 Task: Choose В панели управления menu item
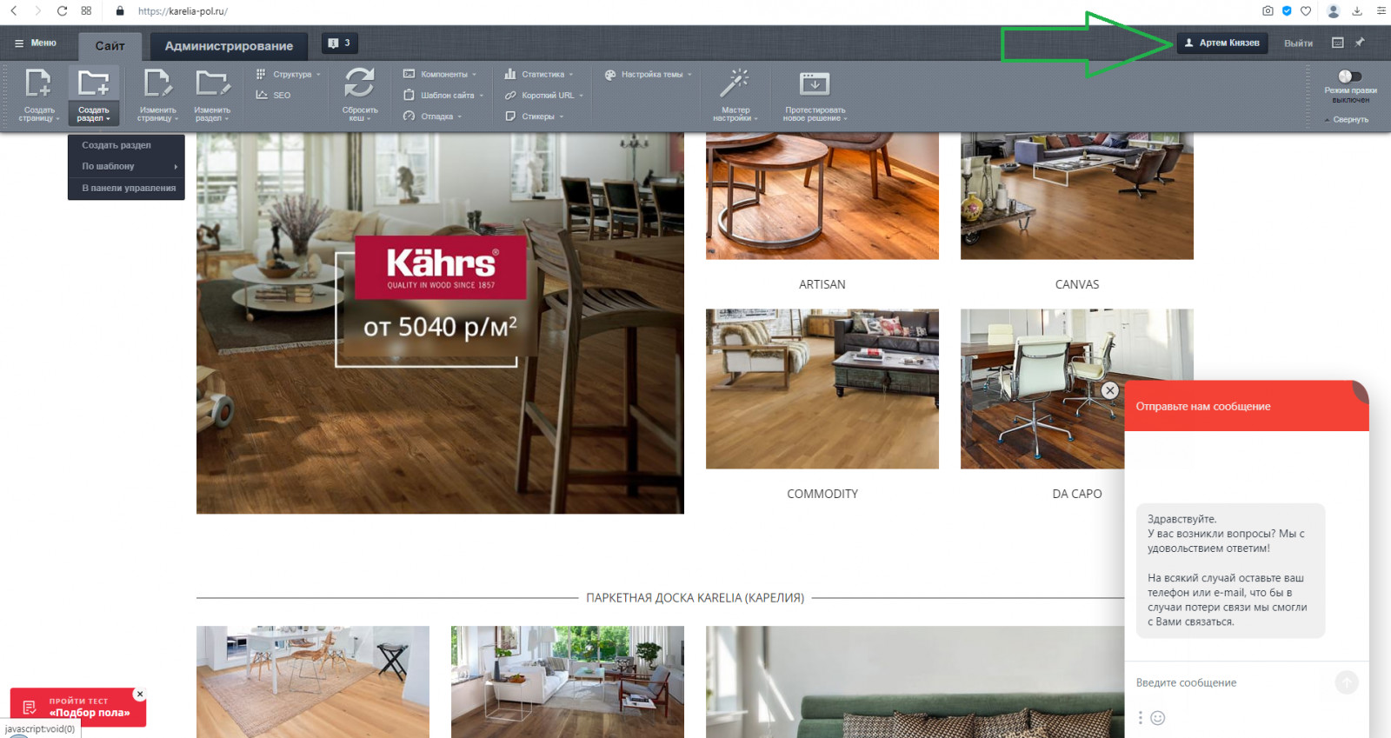pos(126,188)
